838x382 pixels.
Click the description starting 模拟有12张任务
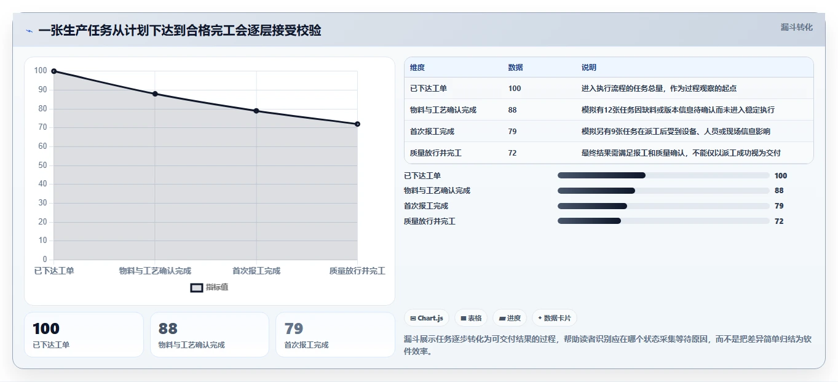click(678, 110)
